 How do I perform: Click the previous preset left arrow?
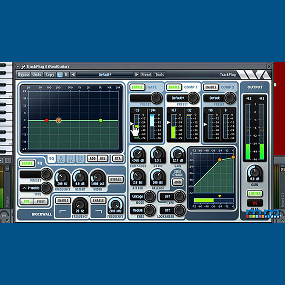tap(73, 75)
